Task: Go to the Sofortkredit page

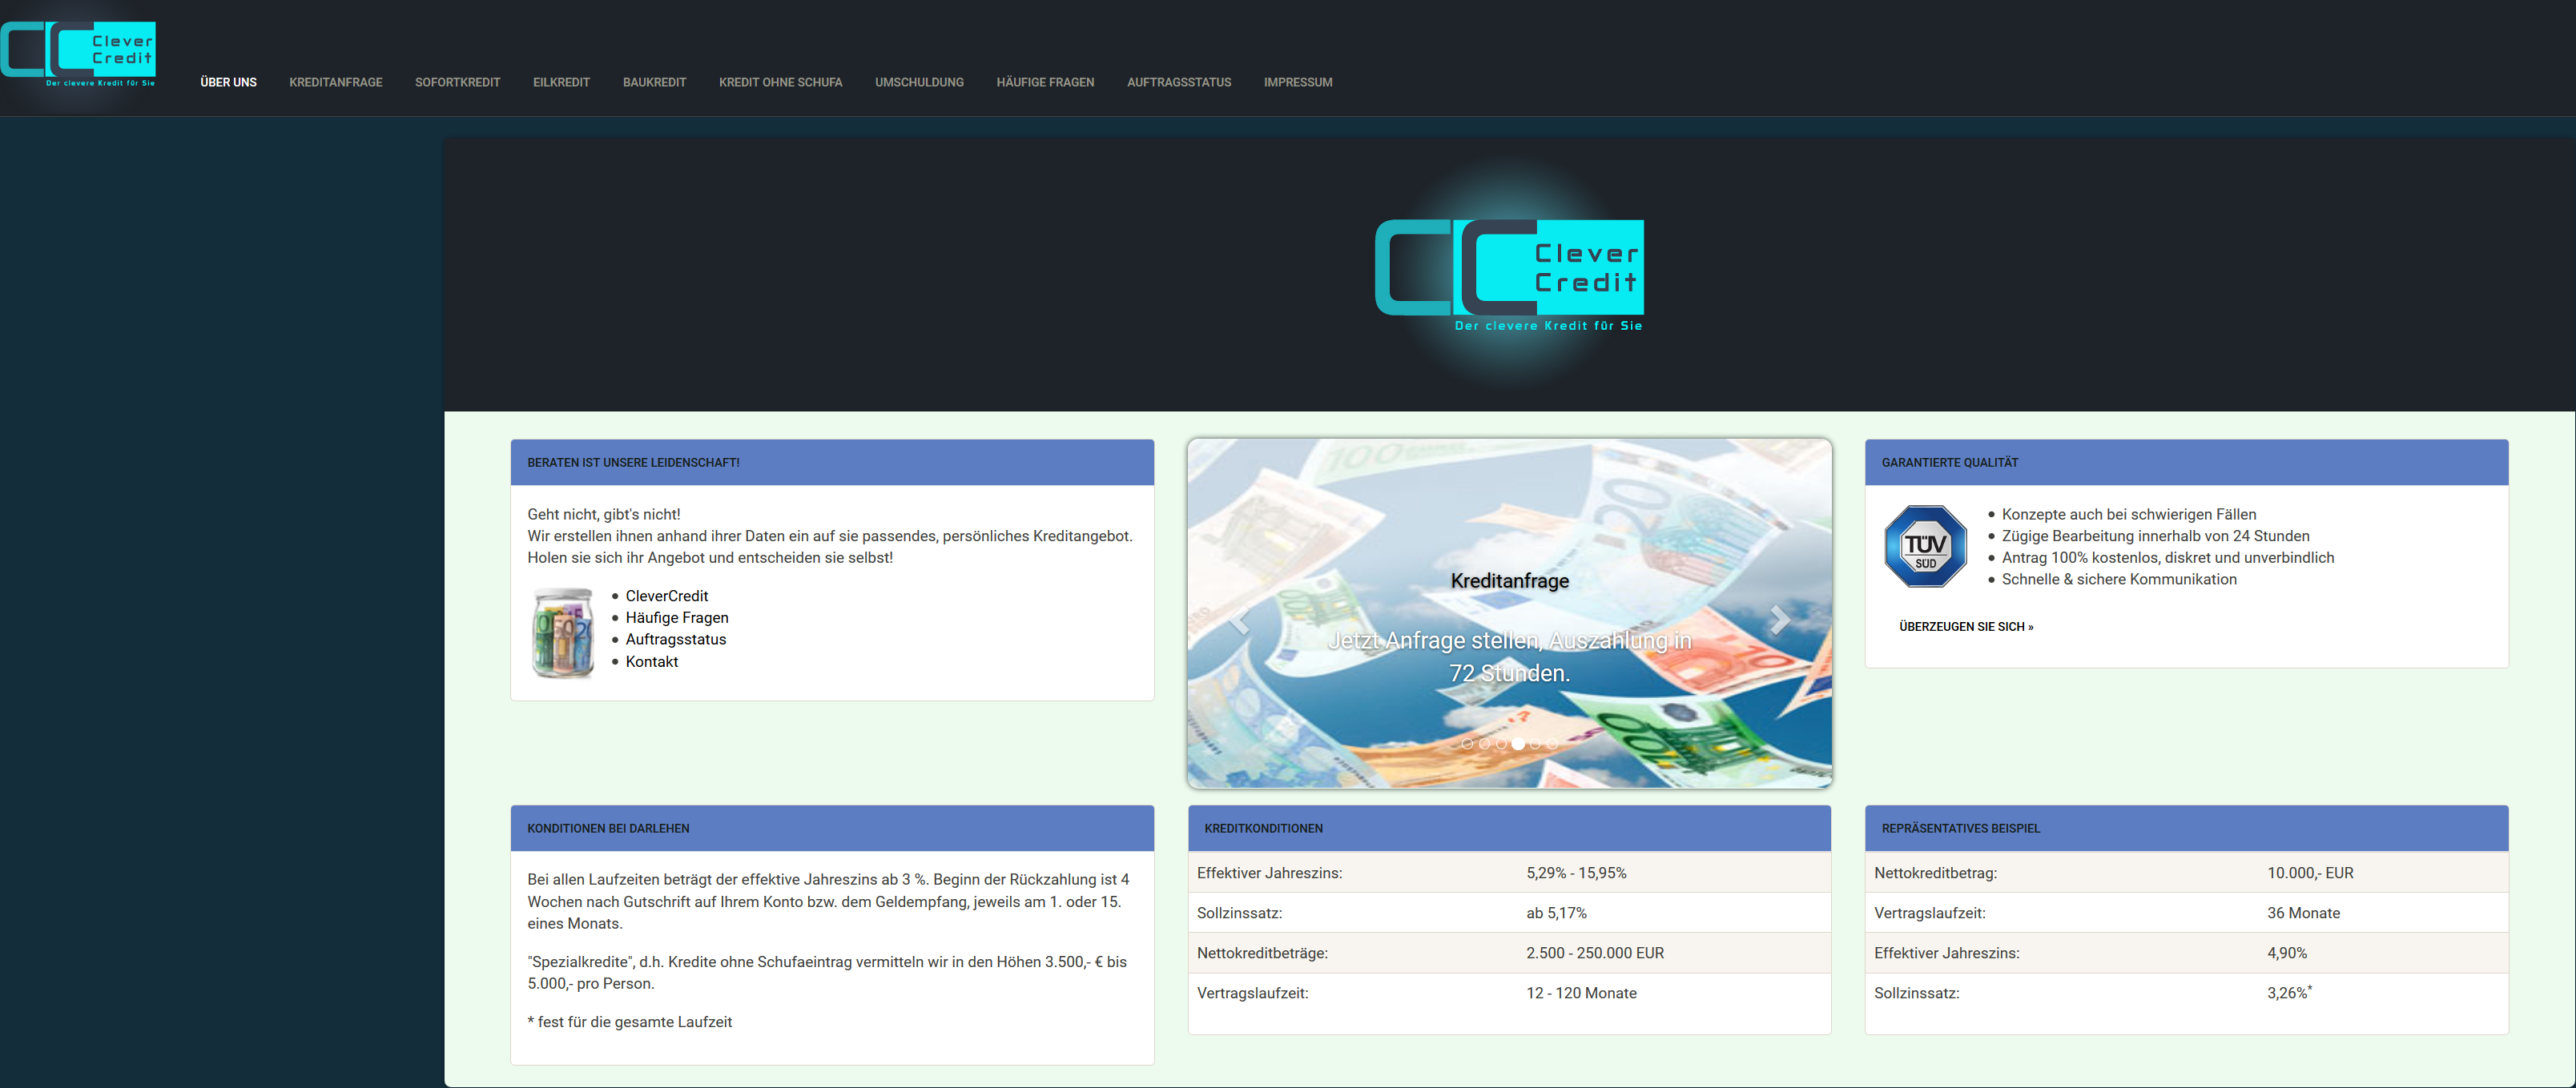Action: (457, 82)
